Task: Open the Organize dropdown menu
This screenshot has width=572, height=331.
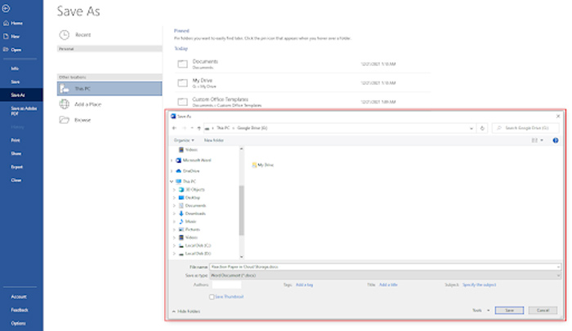Action: tap(184, 140)
